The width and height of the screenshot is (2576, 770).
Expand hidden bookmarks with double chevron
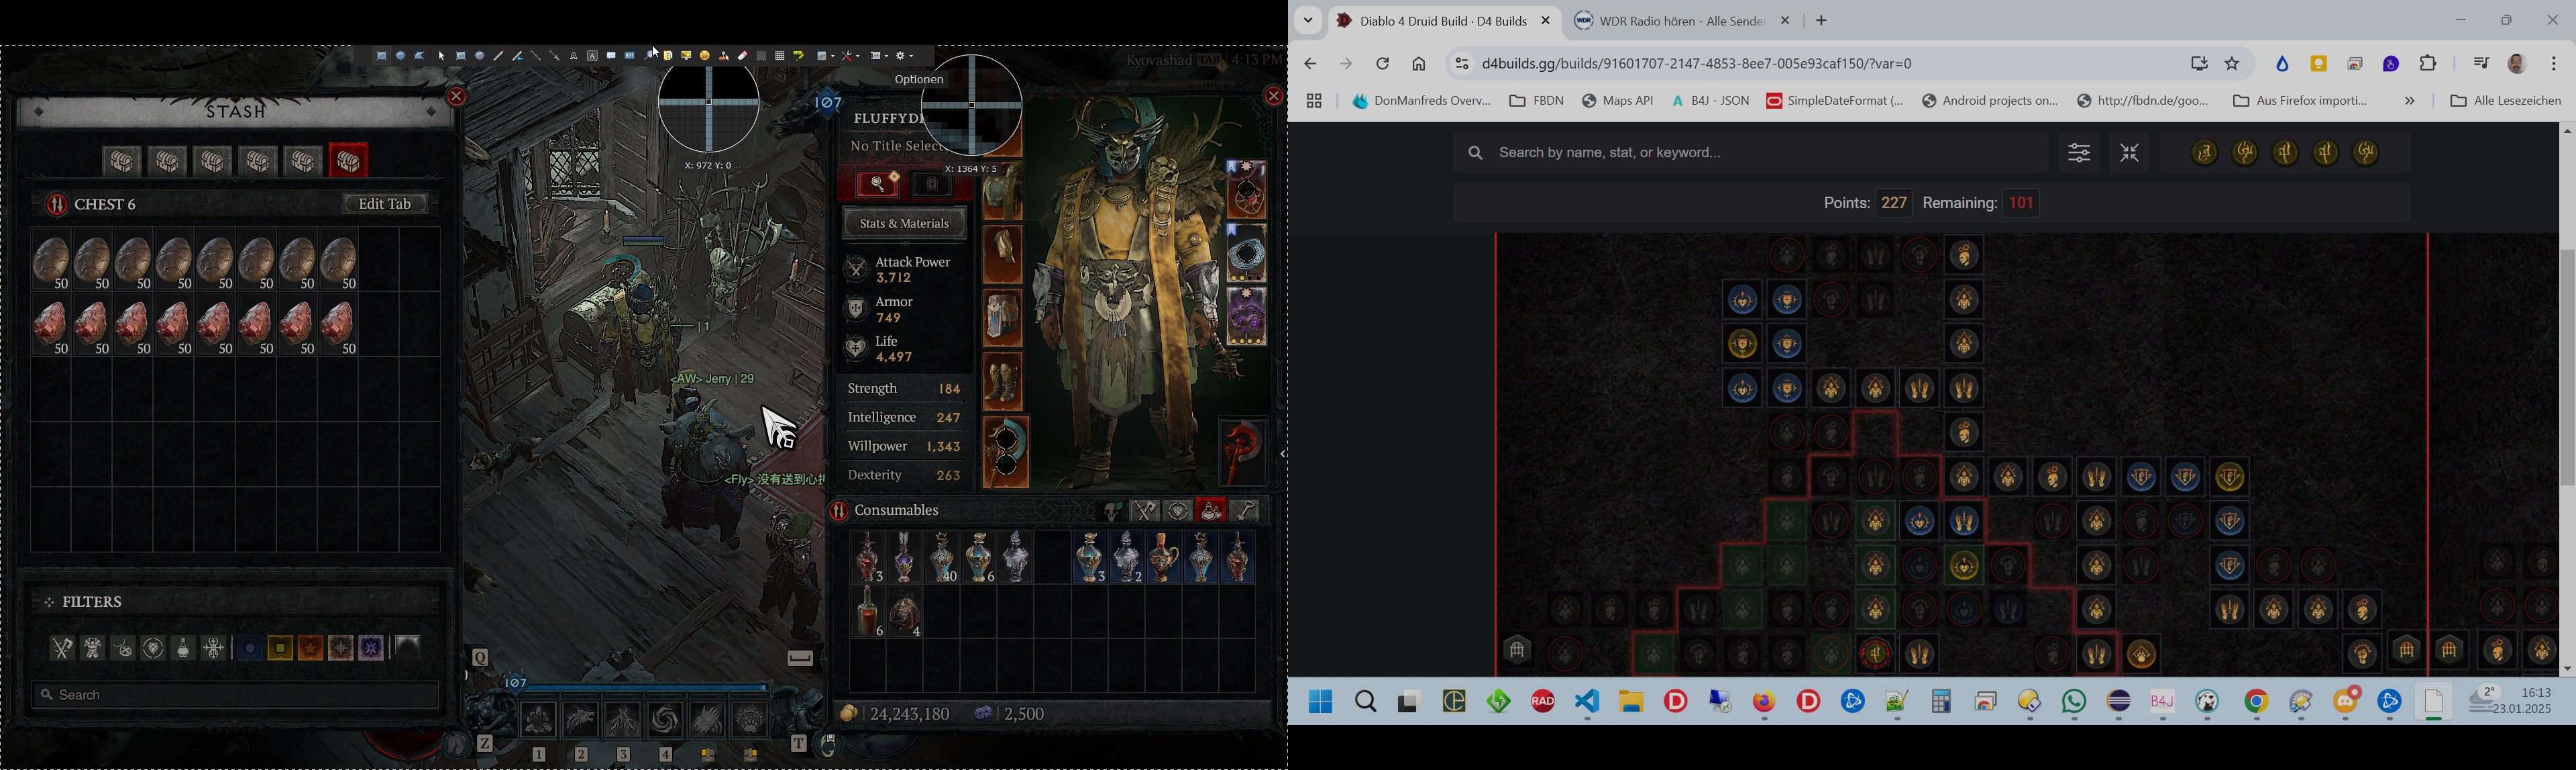(x=2409, y=101)
